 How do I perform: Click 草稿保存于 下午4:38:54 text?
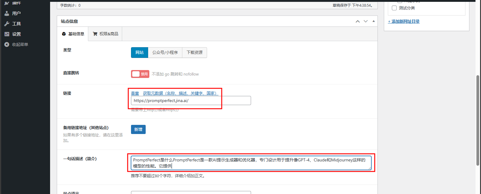(x=353, y=5)
